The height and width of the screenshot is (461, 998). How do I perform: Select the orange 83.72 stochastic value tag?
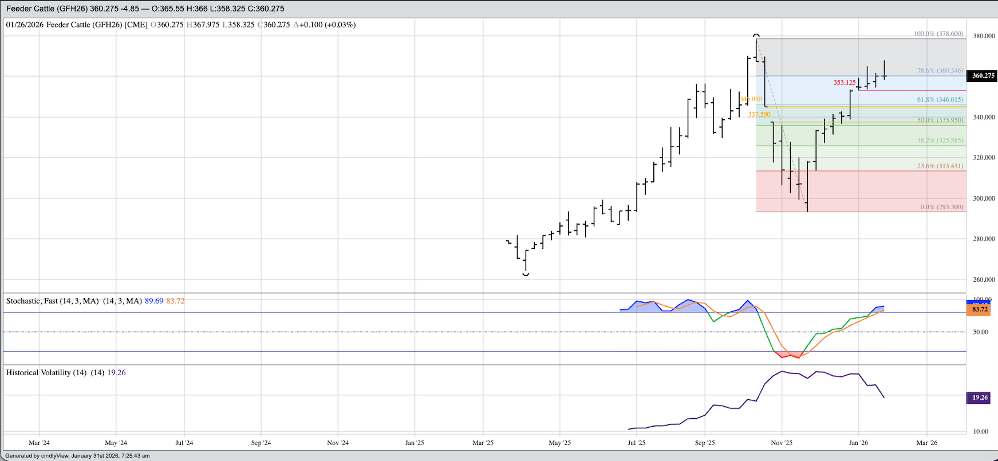pos(979,309)
